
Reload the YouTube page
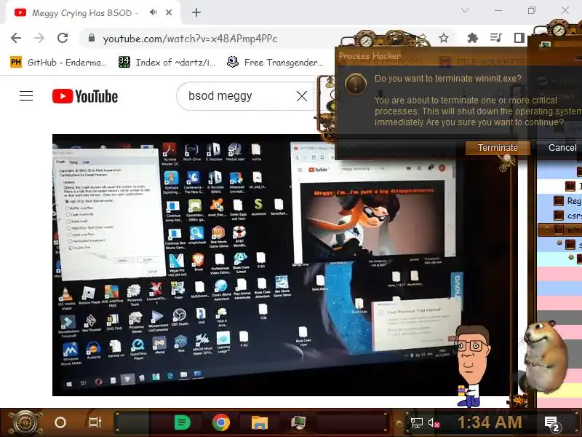click(63, 38)
